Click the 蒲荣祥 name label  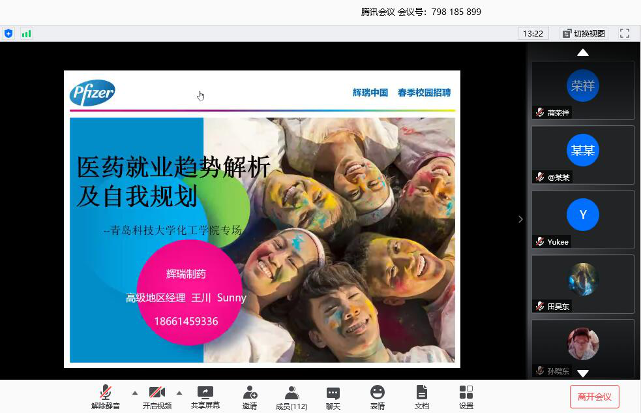pyautogui.click(x=558, y=113)
